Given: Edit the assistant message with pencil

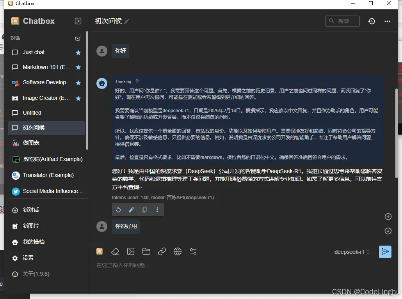Looking at the screenshot, I should coord(131,210).
